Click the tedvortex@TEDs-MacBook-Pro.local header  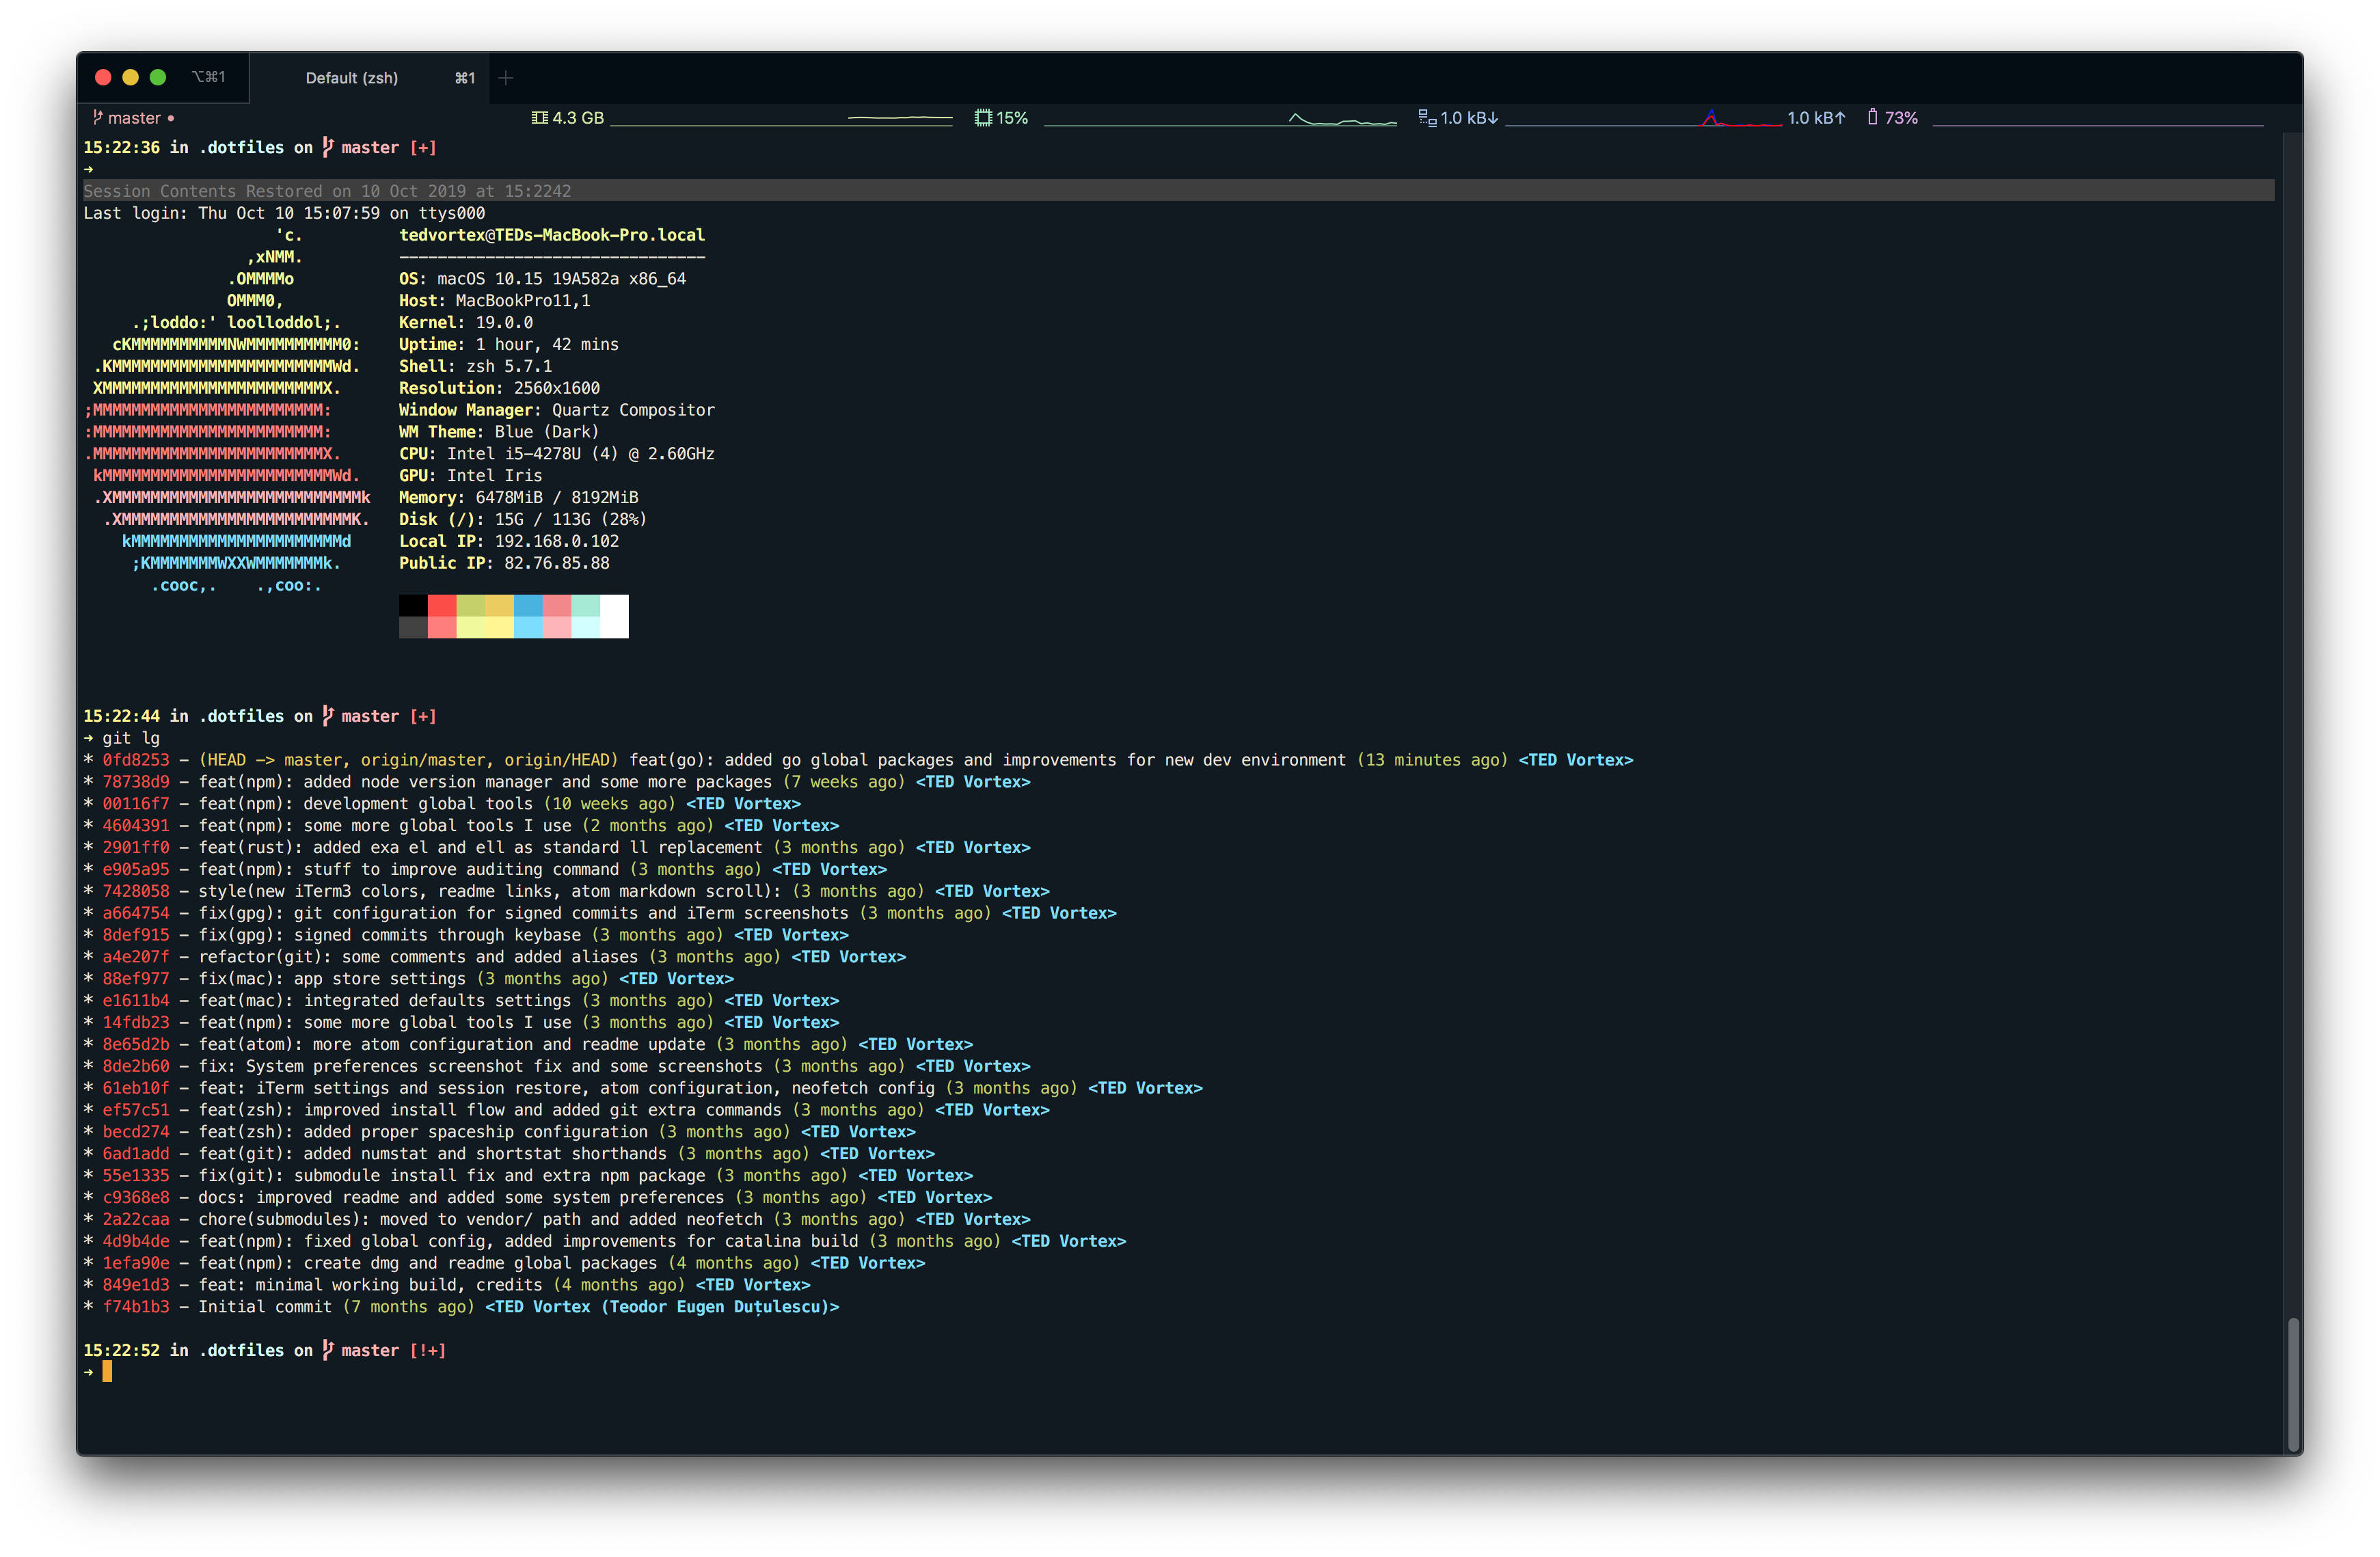pos(552,235)
